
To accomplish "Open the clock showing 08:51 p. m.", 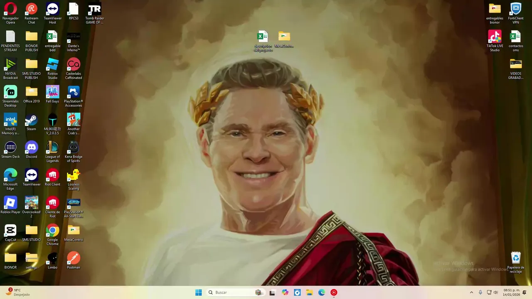I will tap(512, 292).
